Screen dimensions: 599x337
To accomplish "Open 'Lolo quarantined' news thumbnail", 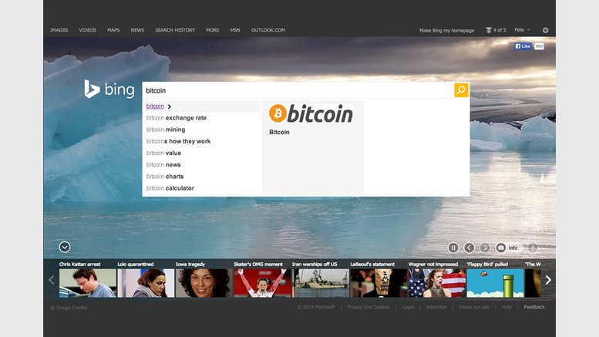I will click(x=146, y=283).
